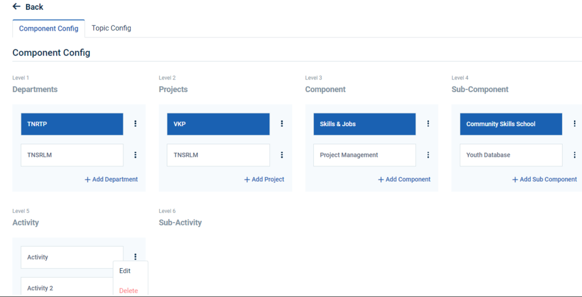582x297 pixels.
Task: Open options menu for Youth Database
Action: 575,155
